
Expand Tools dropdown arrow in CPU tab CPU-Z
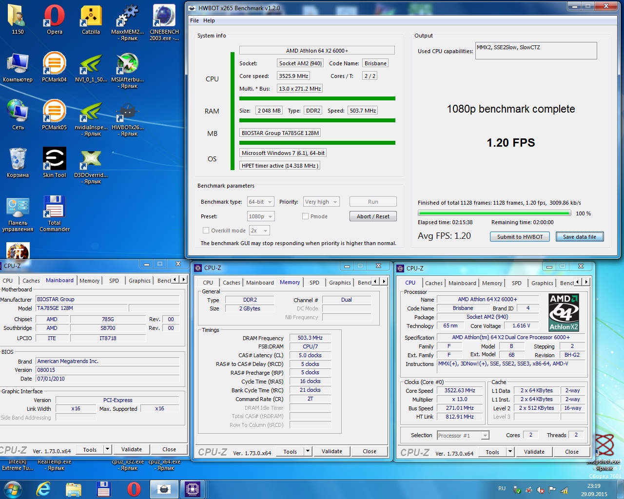tap(510, 452)
